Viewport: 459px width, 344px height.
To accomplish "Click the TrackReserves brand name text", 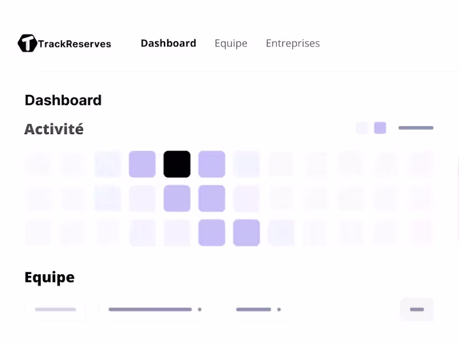I will pos(75,44).
